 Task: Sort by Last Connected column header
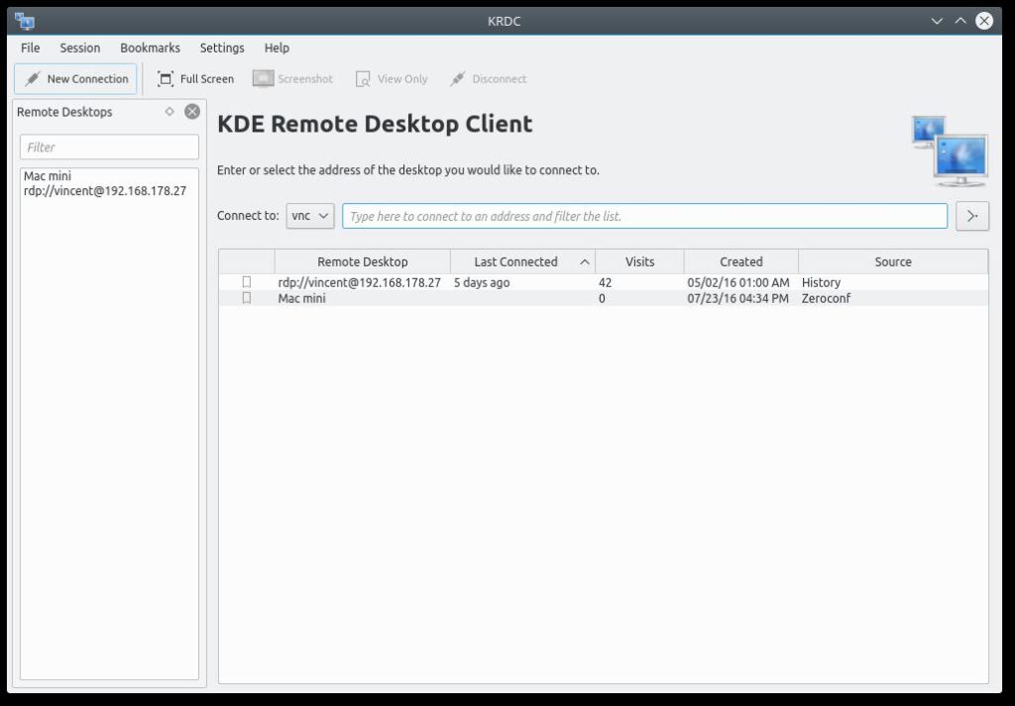click(523, 261)
